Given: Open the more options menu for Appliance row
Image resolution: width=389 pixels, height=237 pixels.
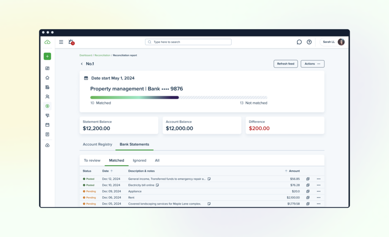Looking at the screenshot, I should pos(319,191).
